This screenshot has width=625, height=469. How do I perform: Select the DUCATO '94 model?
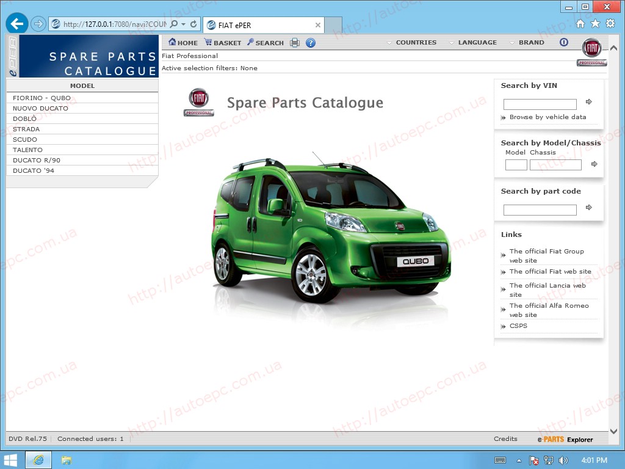pyautogui.click(x=82, y=170)
